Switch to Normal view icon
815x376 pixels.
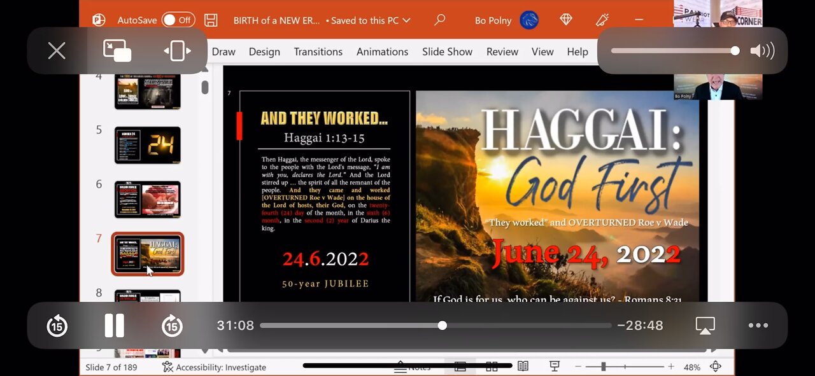(460, 366)
